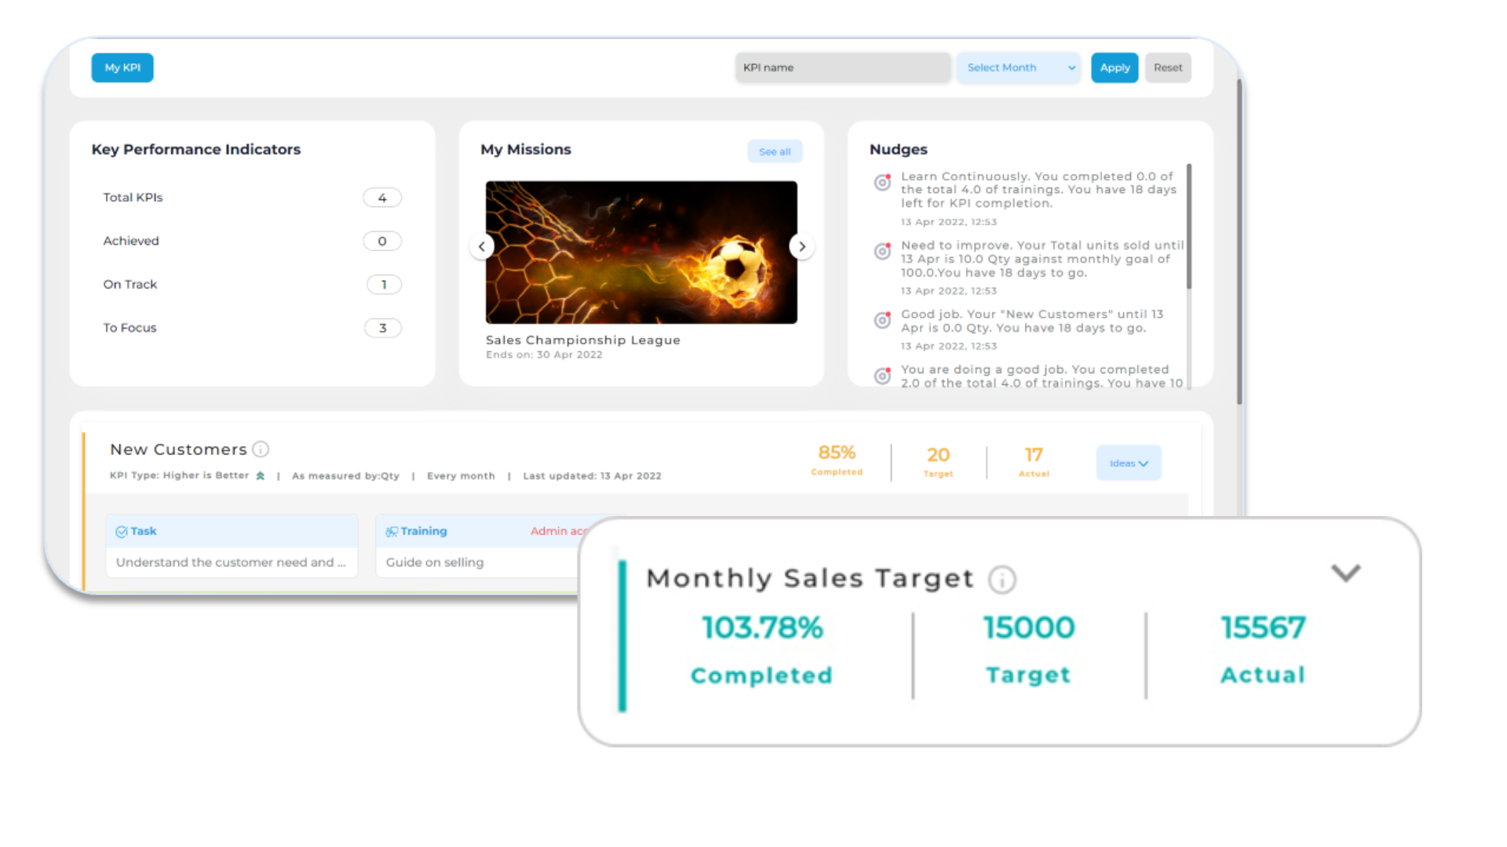Switch to the Training tab

(424, 531)
